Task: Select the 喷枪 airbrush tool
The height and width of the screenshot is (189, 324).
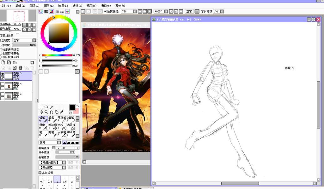Action: click(62, 126)
